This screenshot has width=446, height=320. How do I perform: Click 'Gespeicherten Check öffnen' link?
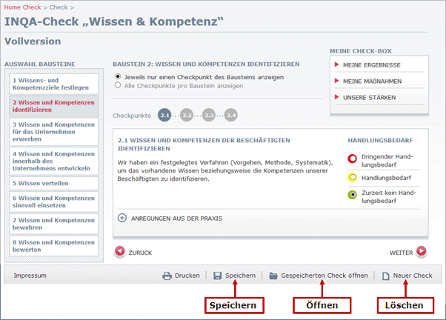[x=324, y=276]
